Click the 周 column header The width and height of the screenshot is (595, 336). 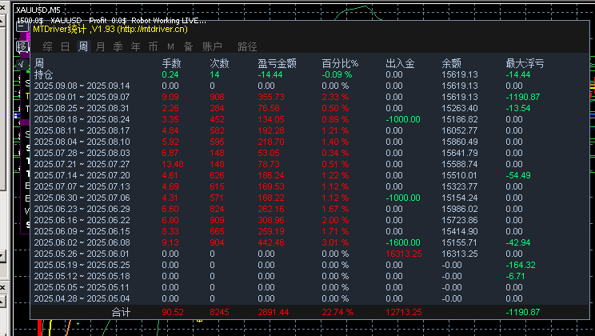[x=39, y=63]
